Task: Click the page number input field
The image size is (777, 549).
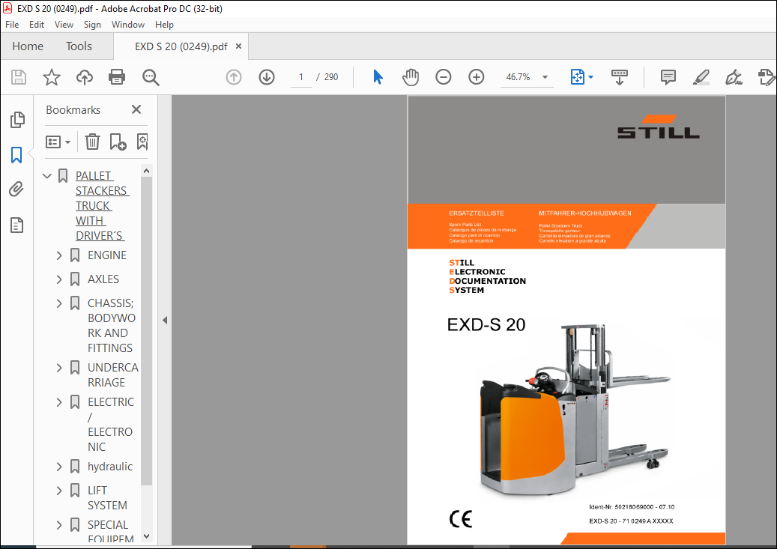Action: 301,77
